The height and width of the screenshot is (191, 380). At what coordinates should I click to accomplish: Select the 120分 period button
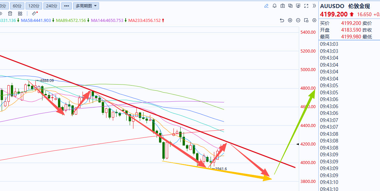point(34,6)
